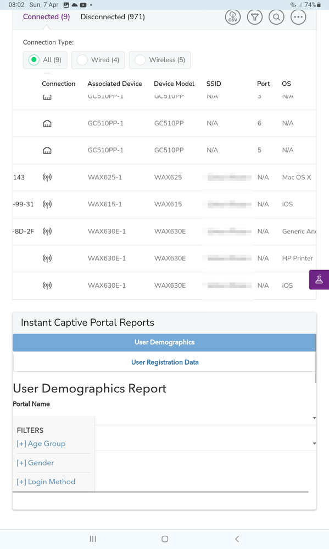This screenshot has height=549, width=329.
Task: Select the Wired (4) connection type
Action: pos(98,60)
